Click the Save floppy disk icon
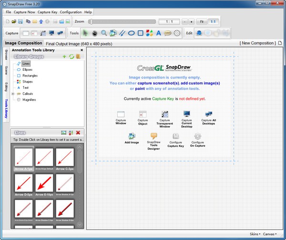This screenshot has height=240, width=286. pyautogui.click(x=21, y=21)
